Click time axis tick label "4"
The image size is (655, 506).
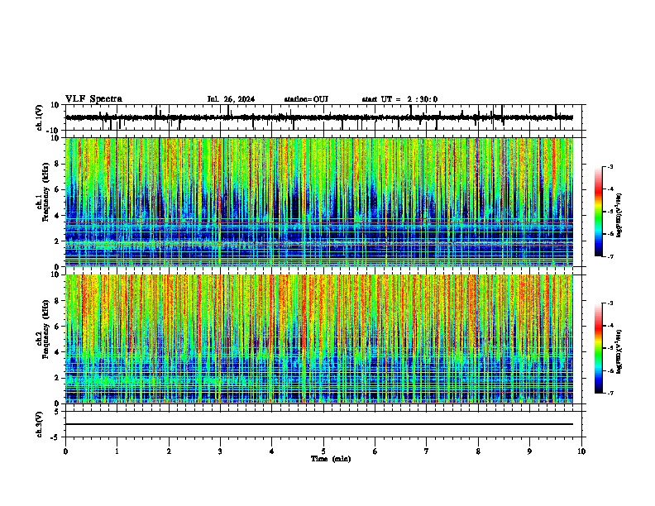(272, 451)
